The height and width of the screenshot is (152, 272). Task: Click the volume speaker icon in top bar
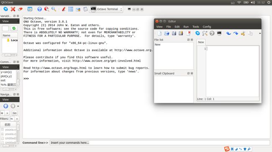pos(253,2)
